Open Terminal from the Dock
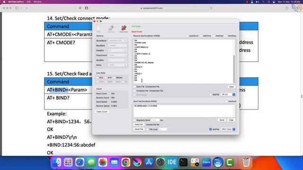Screen dimensions: 303x170 (x=183, y=162)
